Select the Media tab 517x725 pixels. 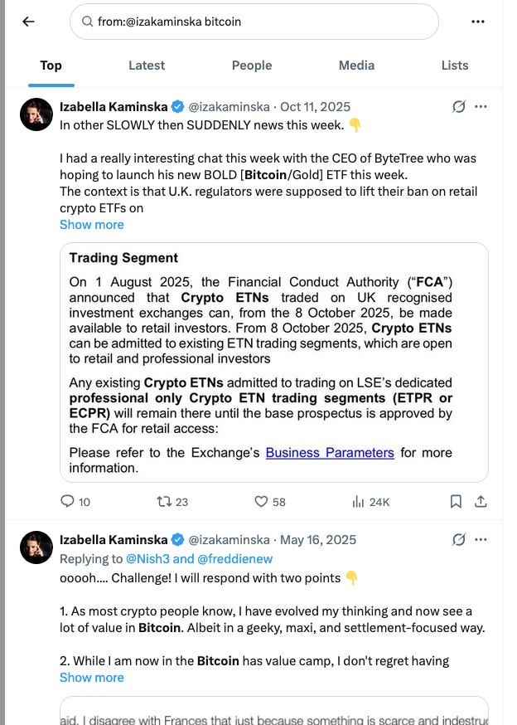click(x=356, y=66)
